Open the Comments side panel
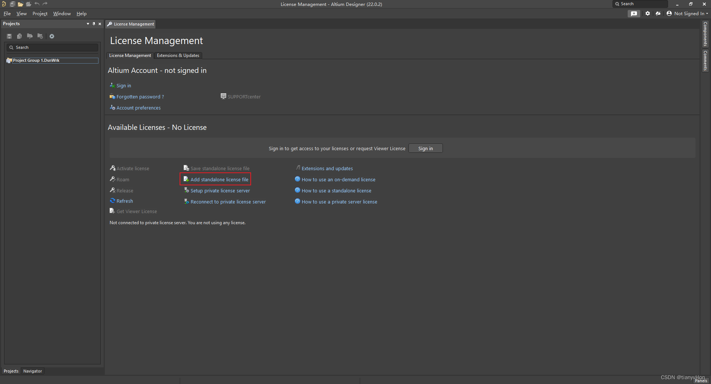711x384 pixels. point(705,61)
